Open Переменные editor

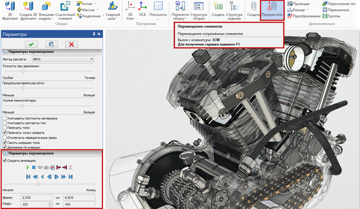click(x=336, y=10)
